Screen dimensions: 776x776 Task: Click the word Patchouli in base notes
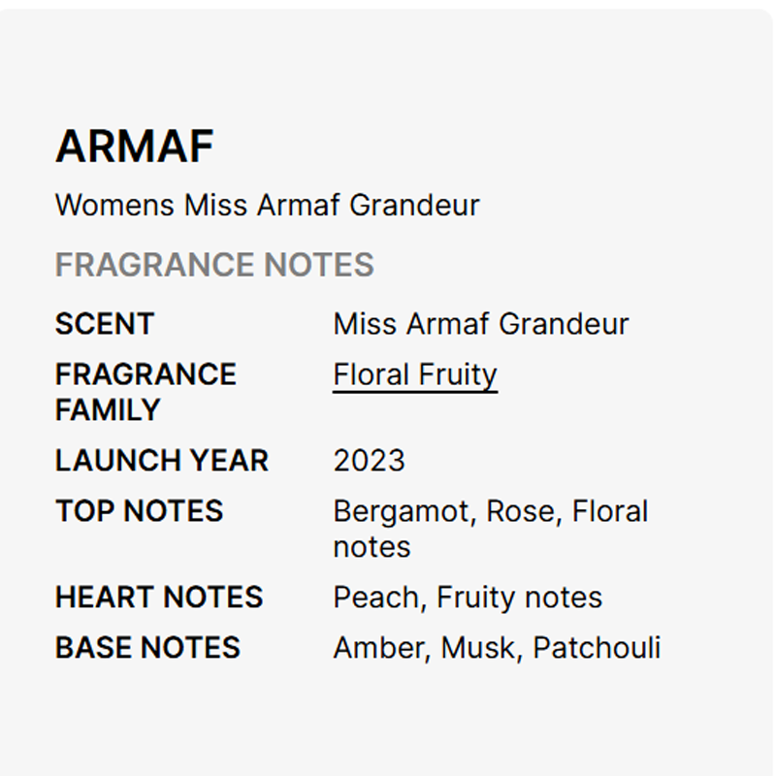597,648
